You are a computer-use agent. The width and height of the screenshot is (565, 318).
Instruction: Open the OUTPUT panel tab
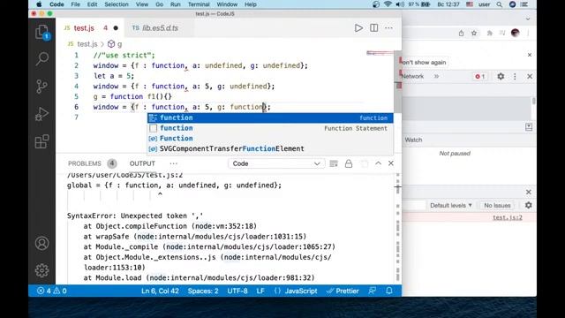point(142,163)
